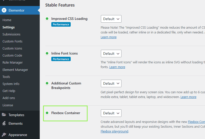The image size is (205, 139).
Task: Open the Improved CSS Loading dropdown
Action: click(x=111, y=19)
